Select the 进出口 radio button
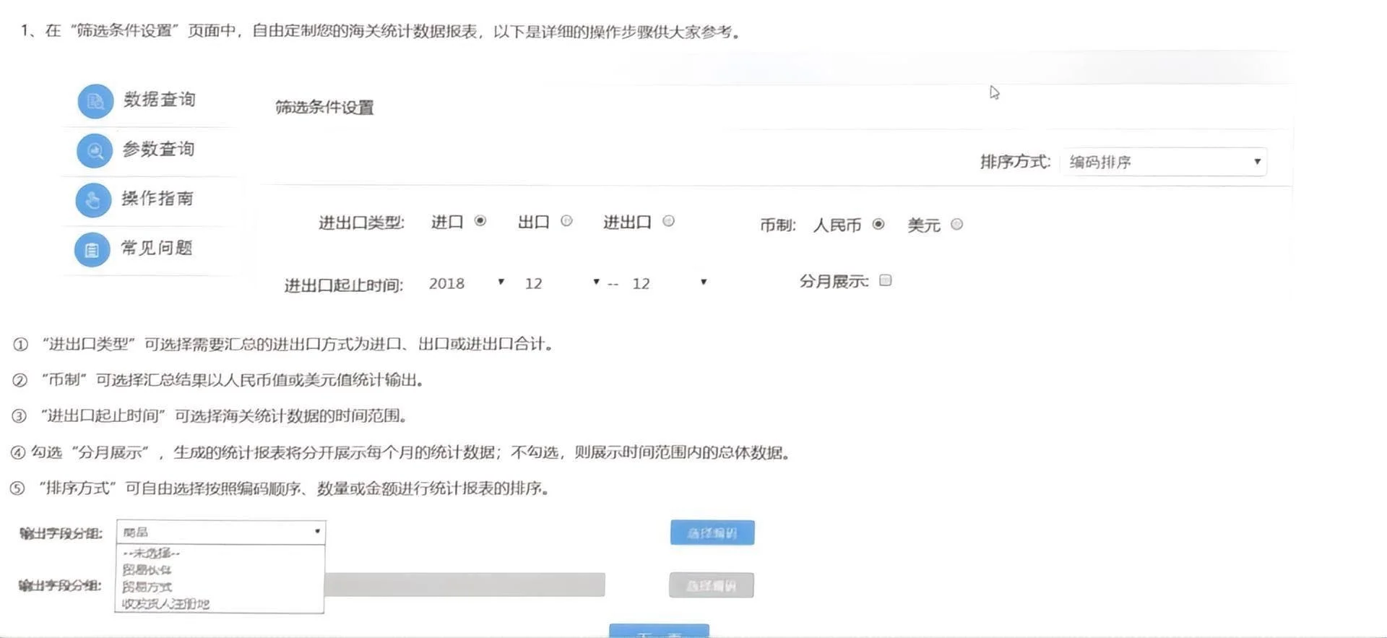Screen dimensions: 1387x638 pos(668,221)
